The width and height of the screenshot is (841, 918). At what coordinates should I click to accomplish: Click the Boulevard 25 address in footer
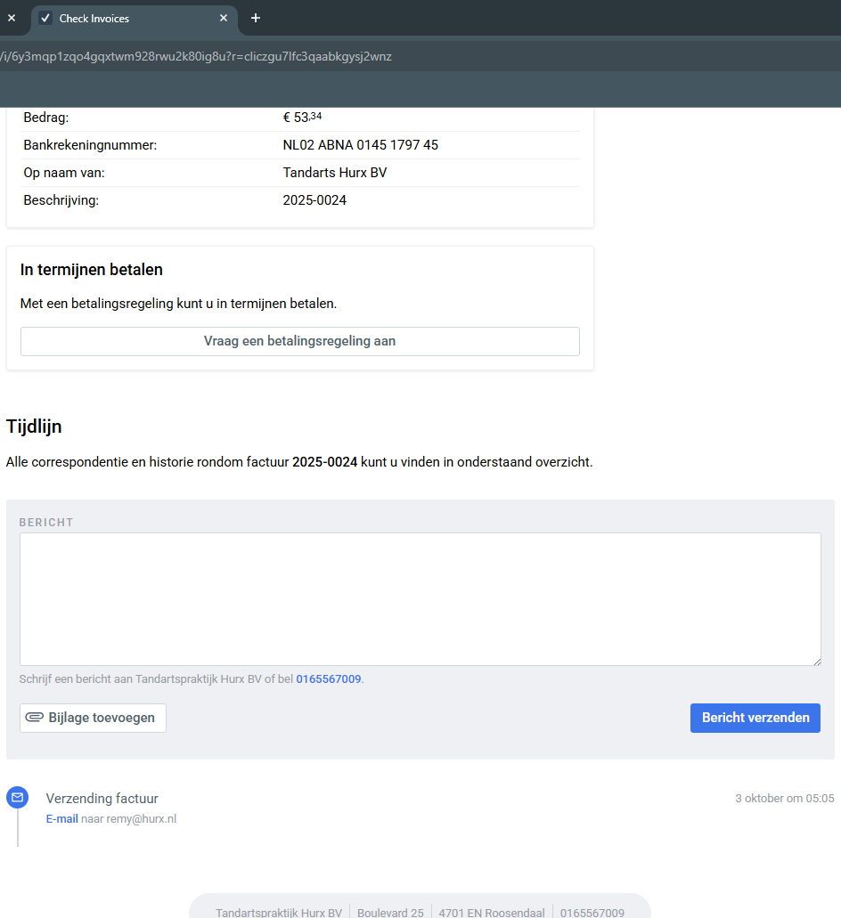click(390, 913)
